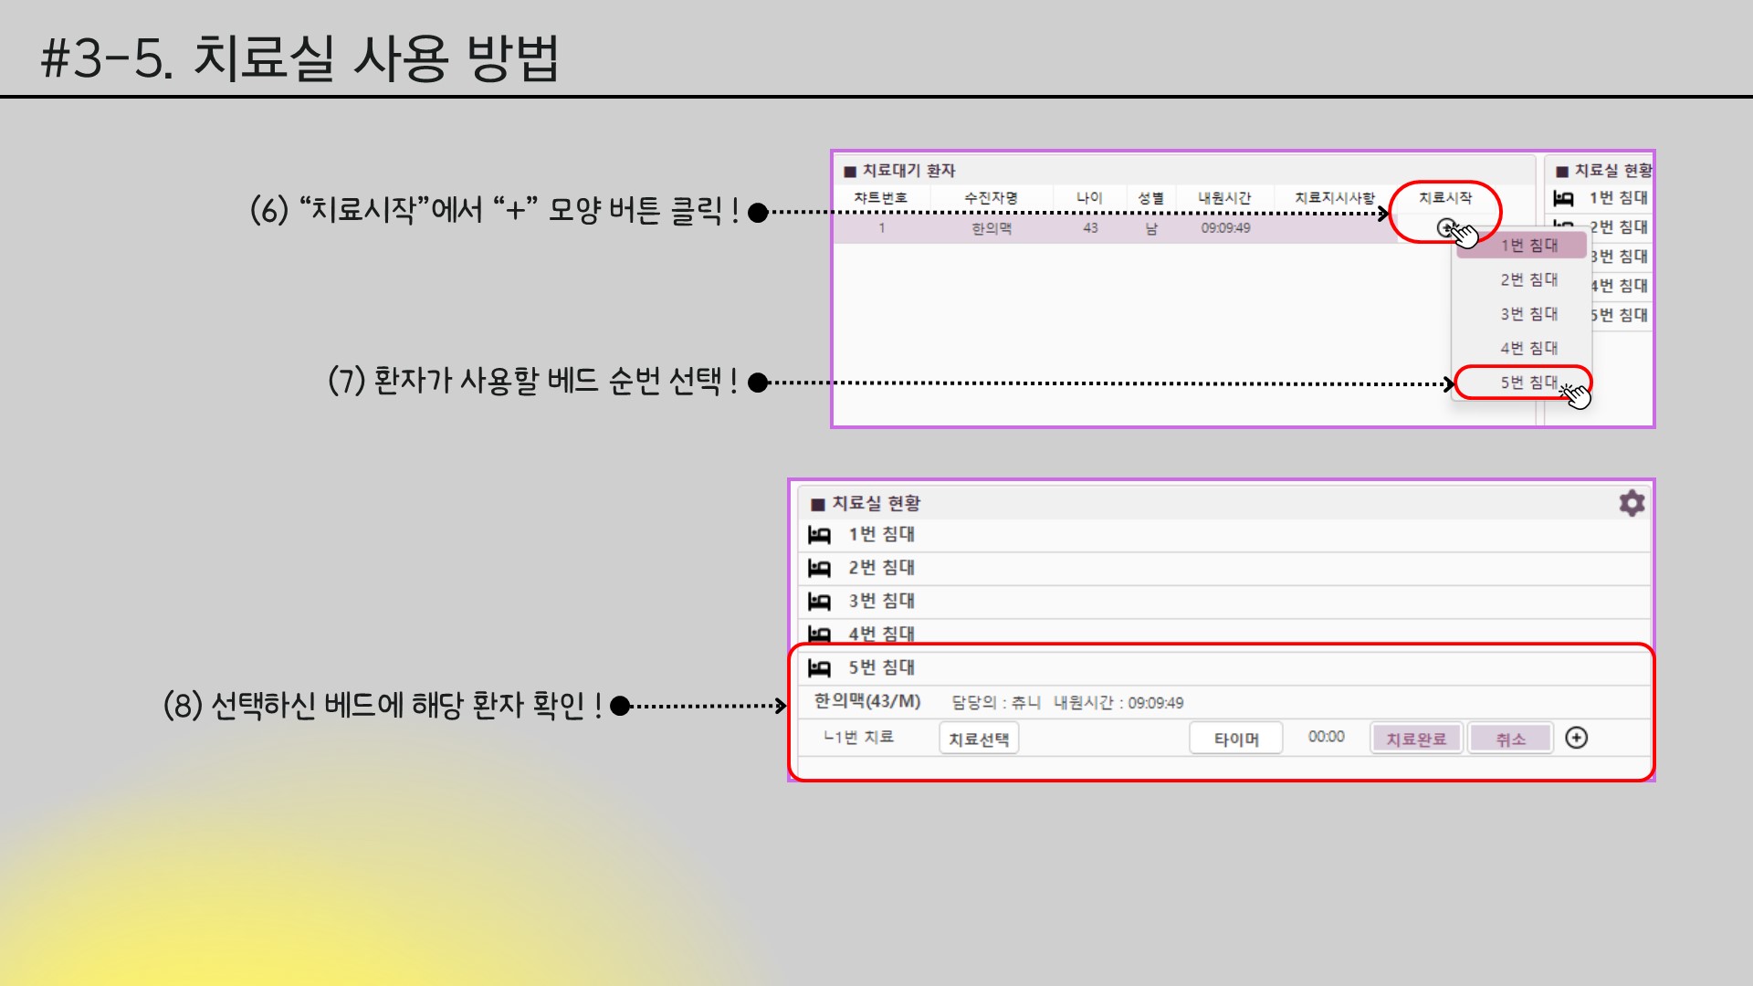The height and width of the screenshot is (986, 1753).
Task: Select 2번 침대 from the dropdown menu
Action: [1528, 279]
